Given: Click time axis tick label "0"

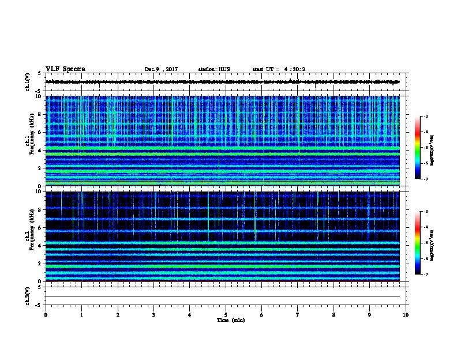Looking at the screenshot, I should pyautogui.click(x=46, y=314).
